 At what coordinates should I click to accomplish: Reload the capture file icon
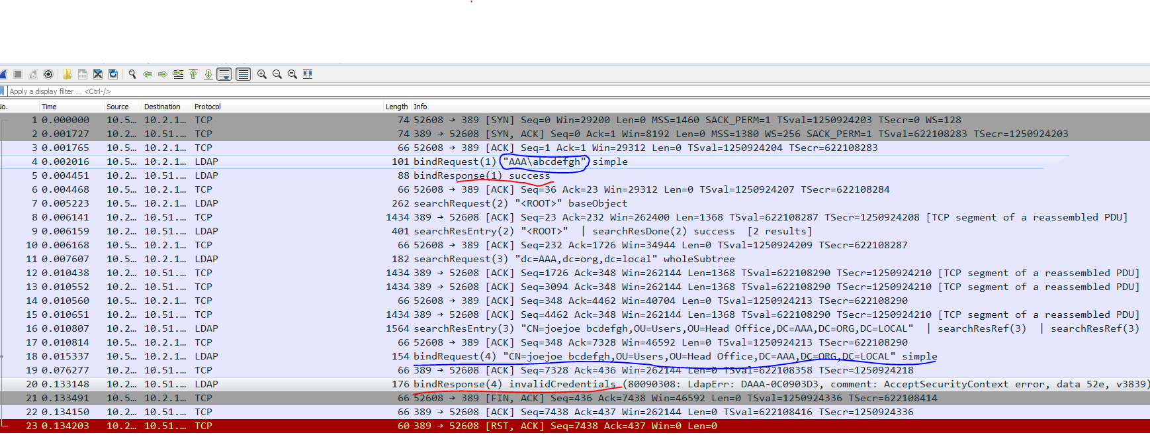pyautogui.click(x=113, y=74)
